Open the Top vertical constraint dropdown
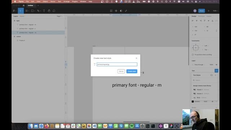This screenshot has height=130, width=231. coord(206,50)
